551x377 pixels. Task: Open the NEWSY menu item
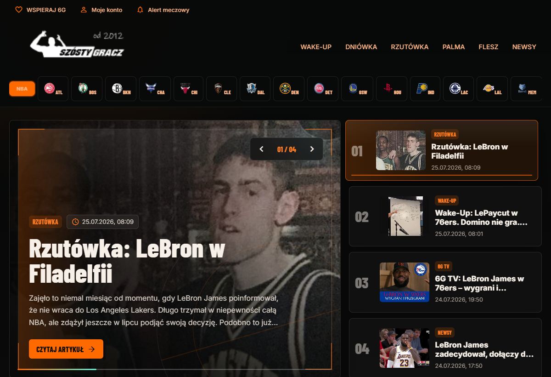[x=524, y=47]
